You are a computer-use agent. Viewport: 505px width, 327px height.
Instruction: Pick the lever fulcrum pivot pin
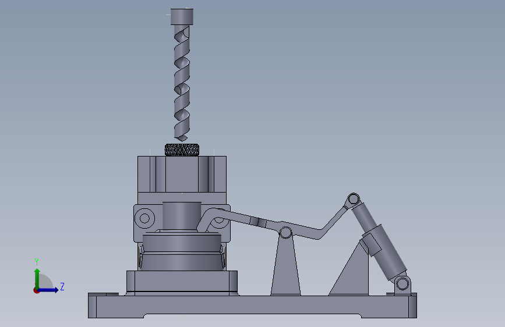pos(285,232)
